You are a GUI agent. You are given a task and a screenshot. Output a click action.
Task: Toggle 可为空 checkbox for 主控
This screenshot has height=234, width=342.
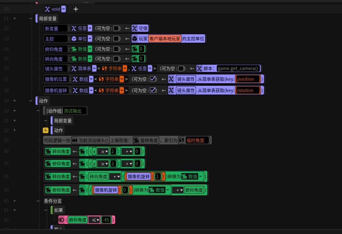[x=117, y=39]
